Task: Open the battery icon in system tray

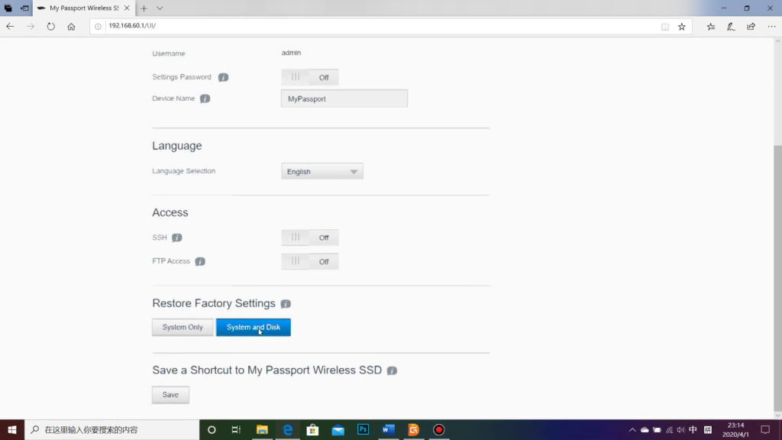Action: [x=657, y=429]
